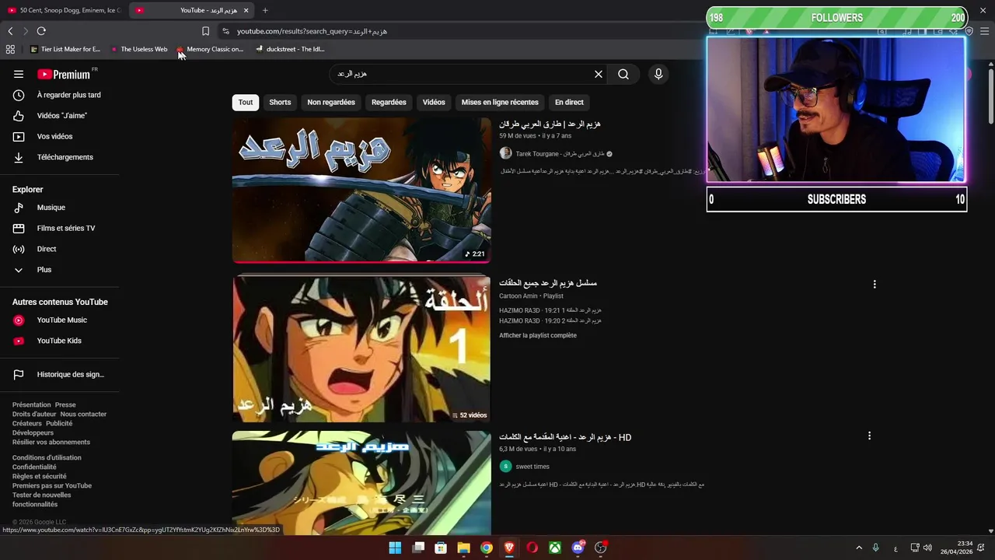The width and height of the screenshot is (995, 560).
Task: Close the current YouTube browser tab
Action: click(246, 10)
